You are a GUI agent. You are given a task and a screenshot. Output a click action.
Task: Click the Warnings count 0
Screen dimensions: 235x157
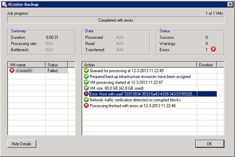[x=207, y=44]
